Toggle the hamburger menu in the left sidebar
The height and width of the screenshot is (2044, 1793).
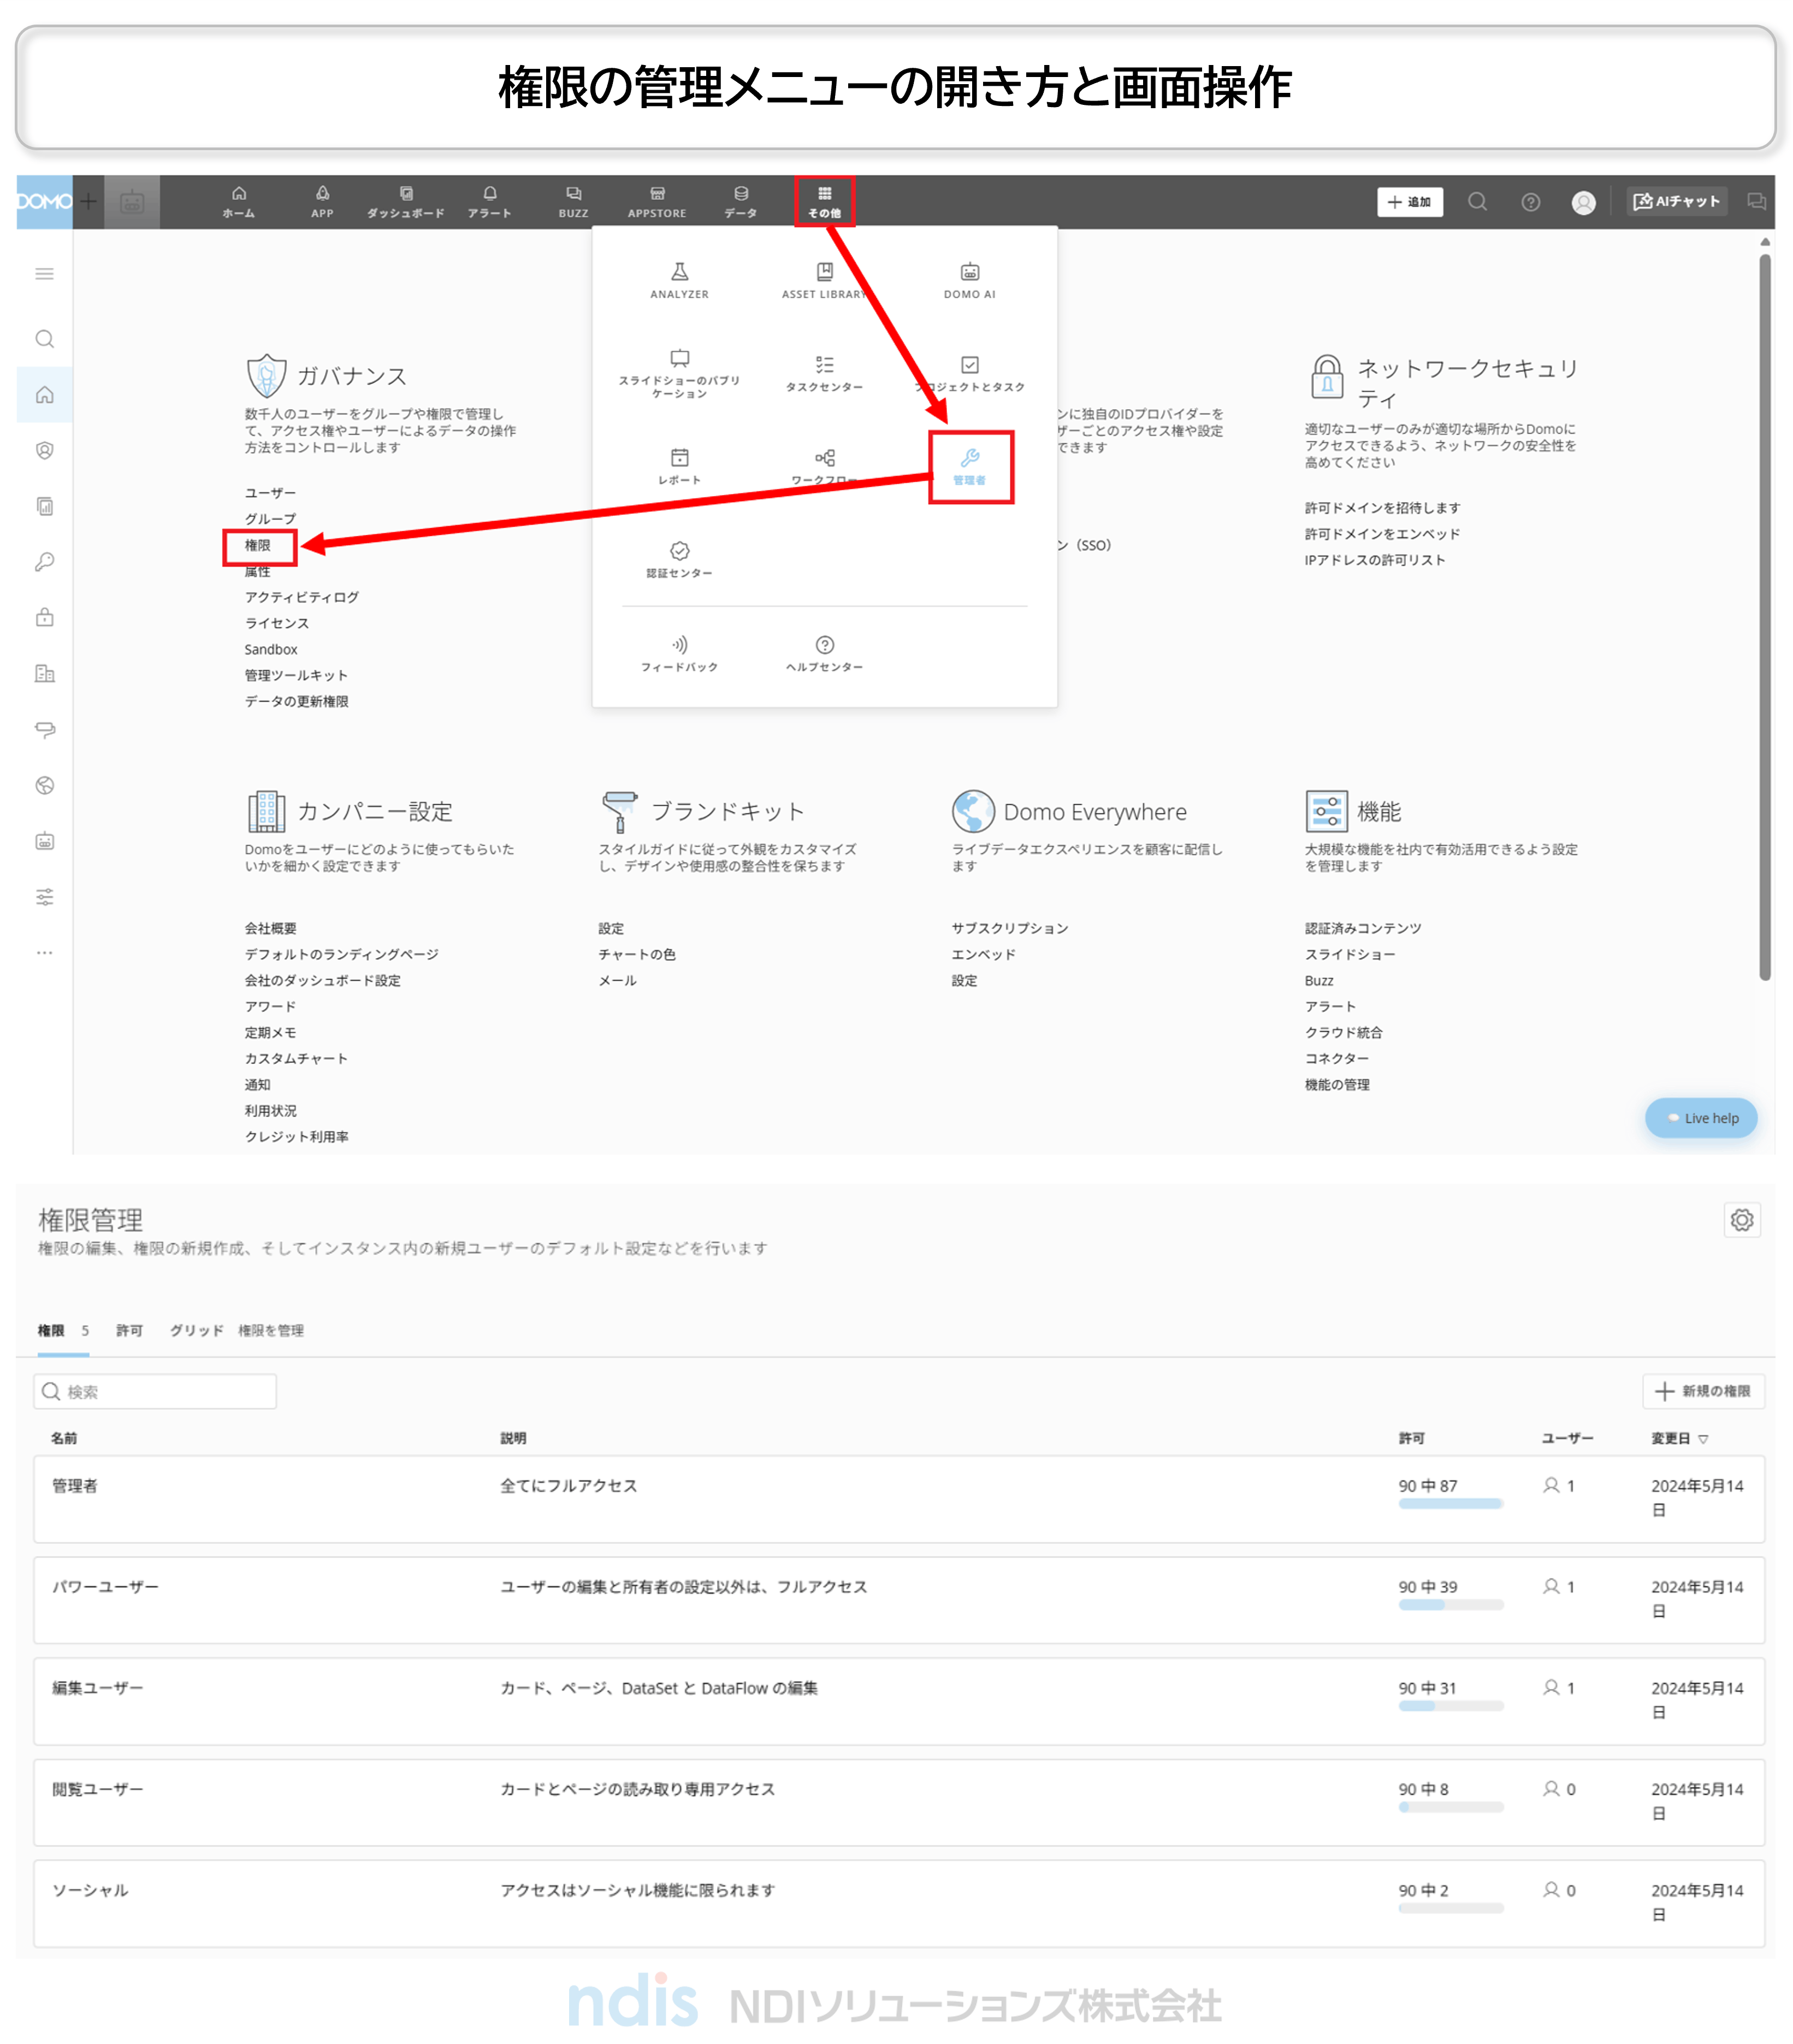[44, 273]
